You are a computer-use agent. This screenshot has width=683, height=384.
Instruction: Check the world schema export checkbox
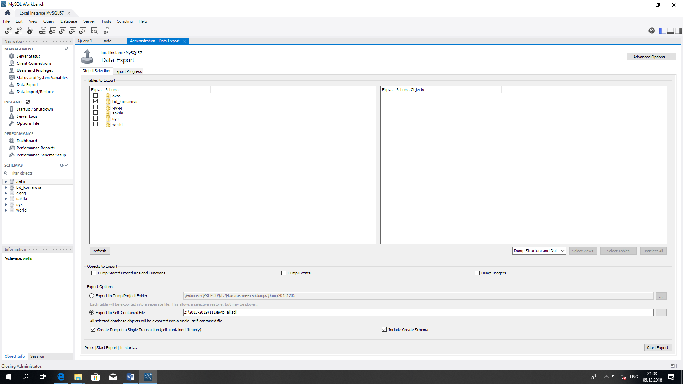tap(95, 124)
